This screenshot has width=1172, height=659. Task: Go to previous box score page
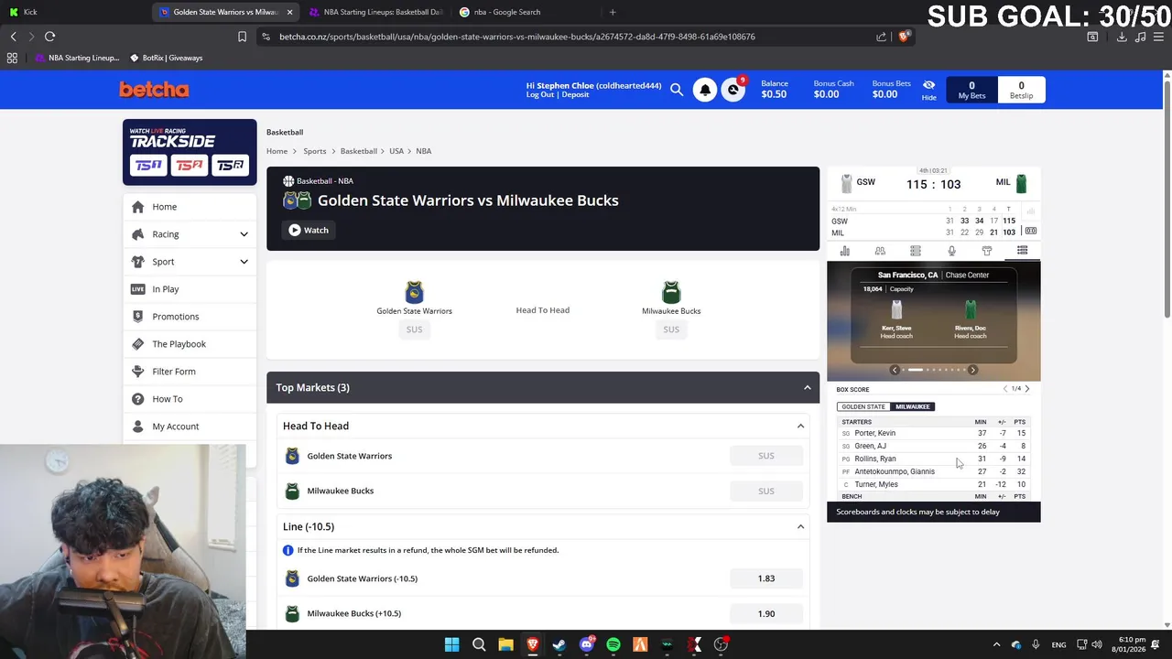[x=1004, y=389]
